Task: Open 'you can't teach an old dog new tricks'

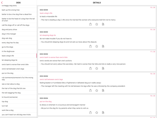Action: (x=18, y=115)
